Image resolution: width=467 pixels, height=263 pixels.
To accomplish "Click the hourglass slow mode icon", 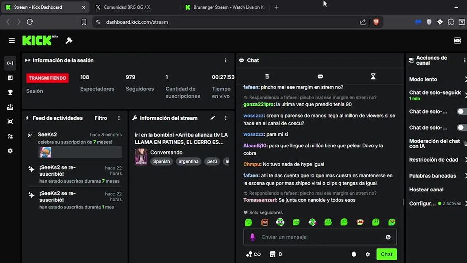I will coord(373,76).
